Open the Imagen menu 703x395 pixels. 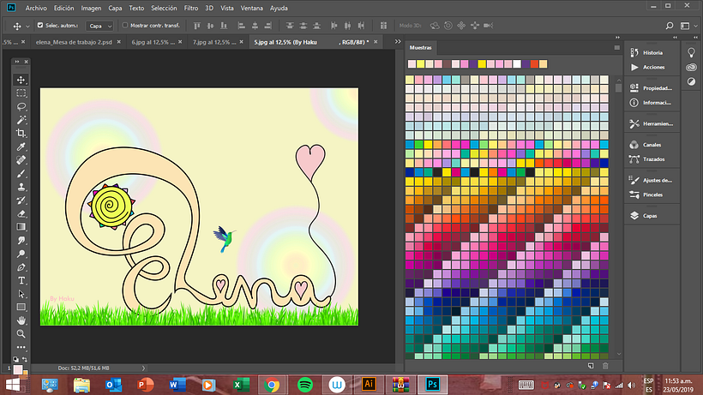tap(91, 8)
